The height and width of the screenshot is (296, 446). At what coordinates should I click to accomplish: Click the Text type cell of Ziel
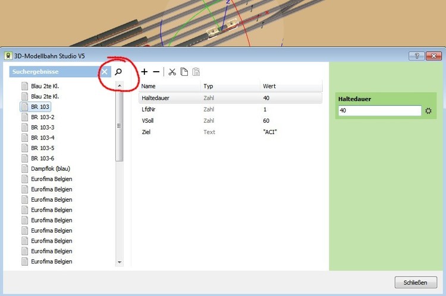(209, 132)
